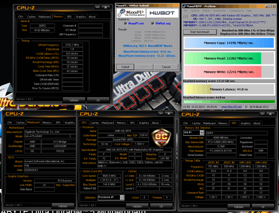This screenshot has height=213, width=279.
Task: Click Validate in CPU-Z Memory window
Action: [x=74, y=100]
